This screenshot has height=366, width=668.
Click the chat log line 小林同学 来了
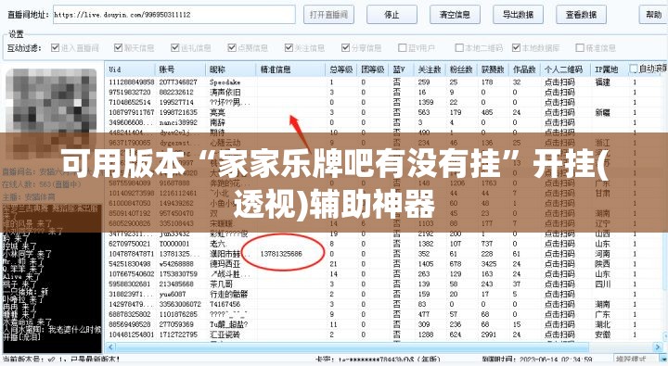[27, 254]
